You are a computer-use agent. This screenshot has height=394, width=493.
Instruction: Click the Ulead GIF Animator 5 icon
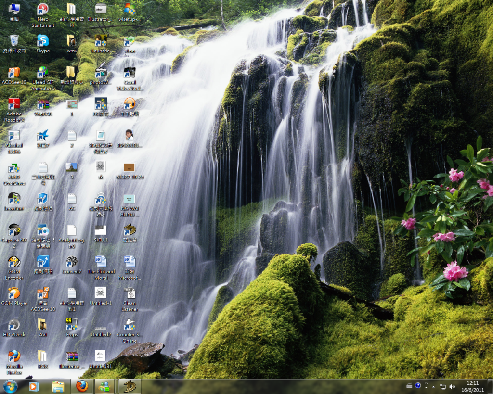pyautogui.click(x=43, y=73)
